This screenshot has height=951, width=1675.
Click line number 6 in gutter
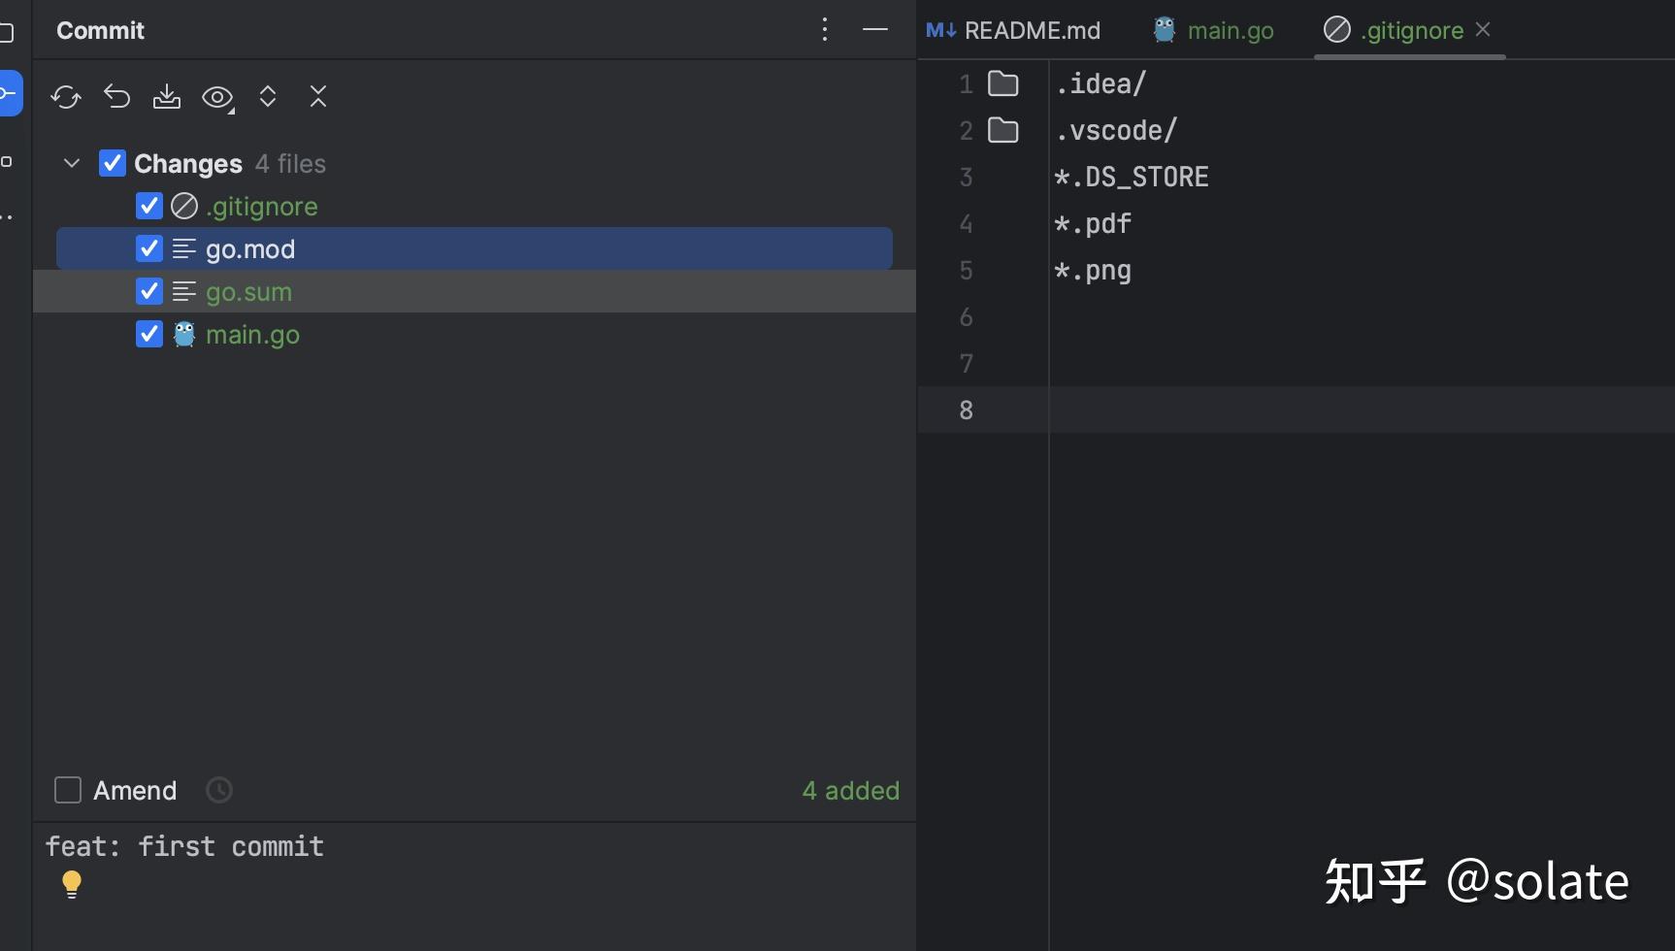click(x=966, y=316)
